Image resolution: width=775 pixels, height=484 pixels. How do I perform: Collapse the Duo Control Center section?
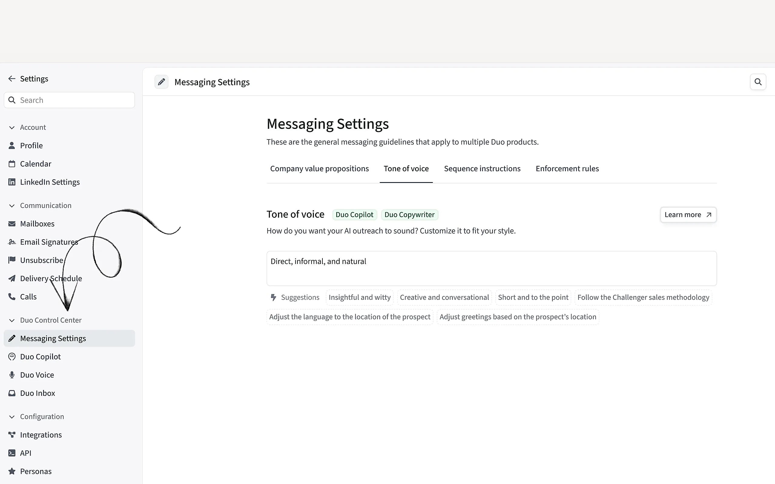(x=12, y=320)
